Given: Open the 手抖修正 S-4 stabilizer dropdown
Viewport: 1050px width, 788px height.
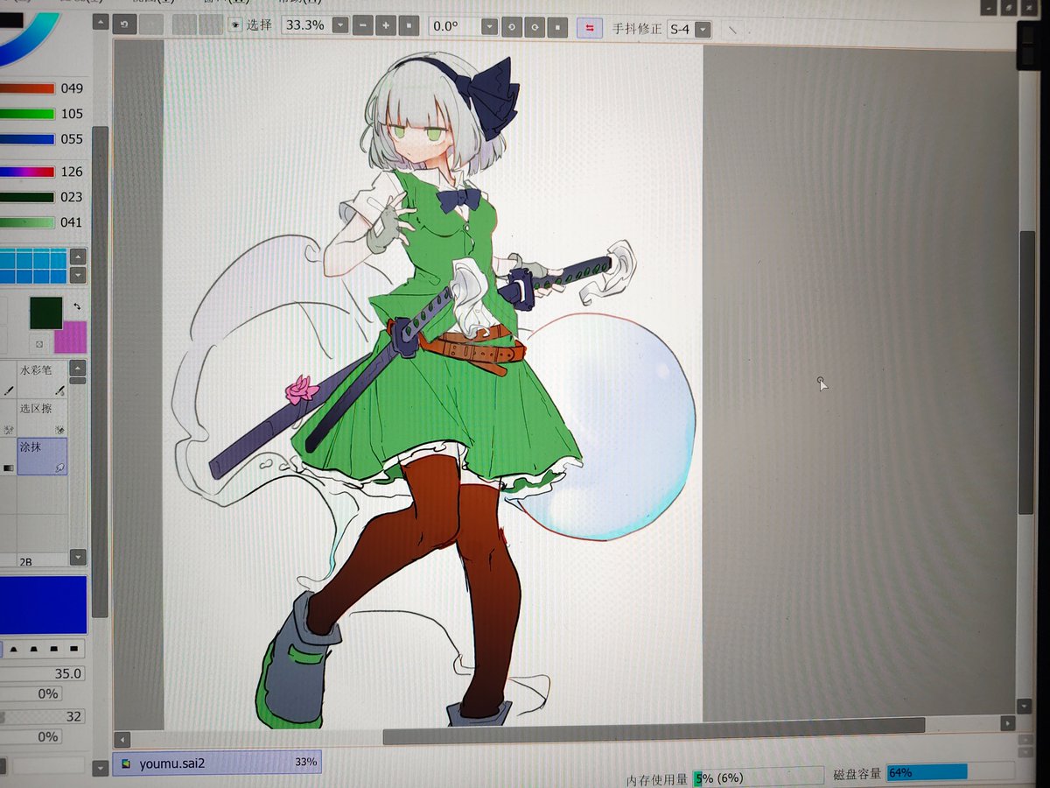Looking at the screenshot, I should pyautogui.click(x=702, y=30).
